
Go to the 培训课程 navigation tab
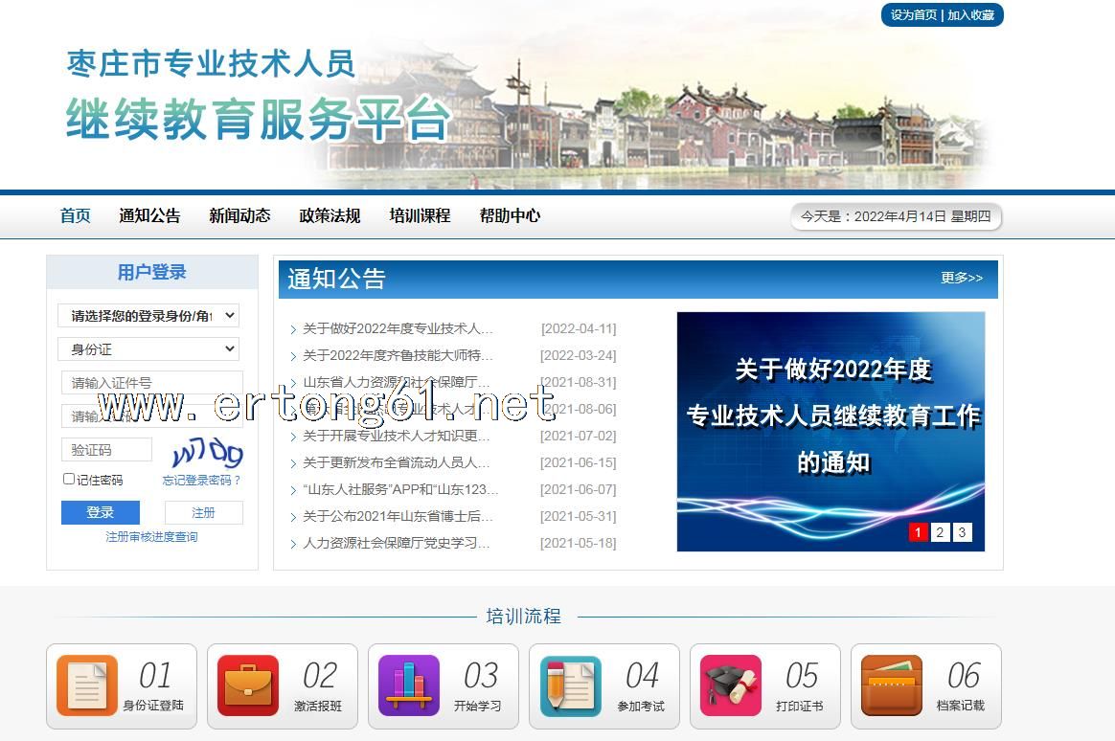click(420, 216)
